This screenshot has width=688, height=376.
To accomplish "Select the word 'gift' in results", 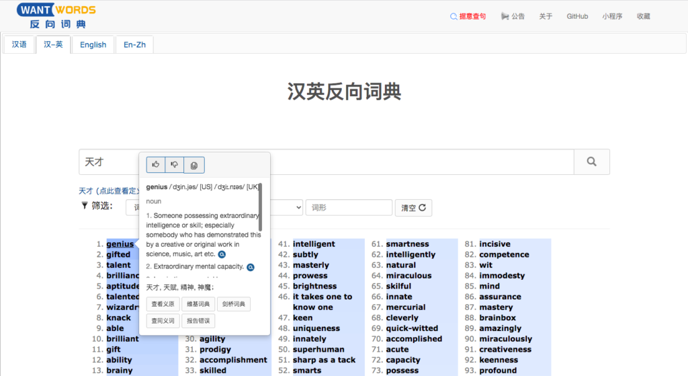I will point(113,349).
